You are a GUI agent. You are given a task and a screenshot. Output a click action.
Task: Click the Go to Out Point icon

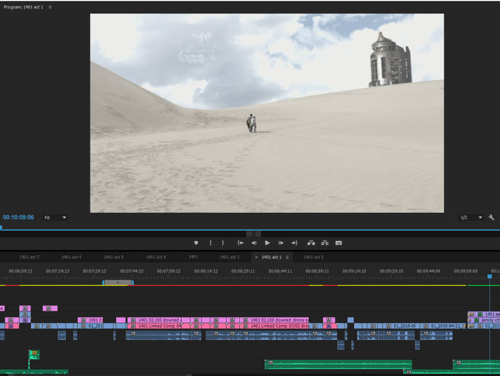coord(295,243)
